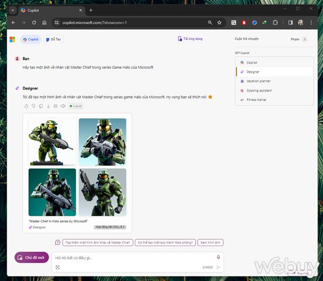Select Vacation planner GPT
The image size is (323, 281).
click(x=274, y=81)
